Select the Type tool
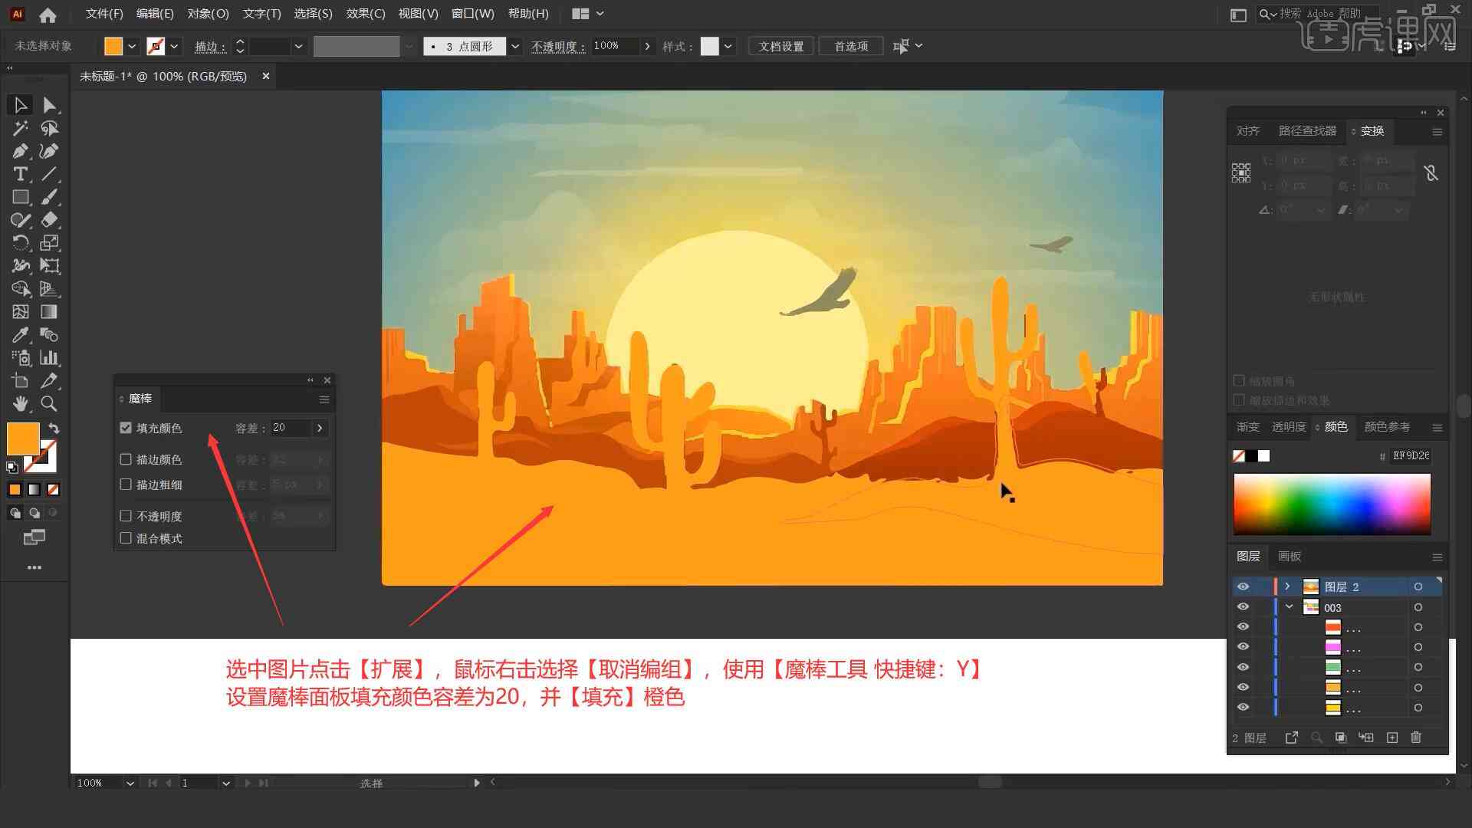This screenshot has height=828, width=1472. click(x=18, y=174)
